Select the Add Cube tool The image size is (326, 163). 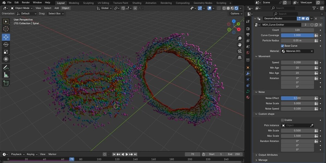6,83
